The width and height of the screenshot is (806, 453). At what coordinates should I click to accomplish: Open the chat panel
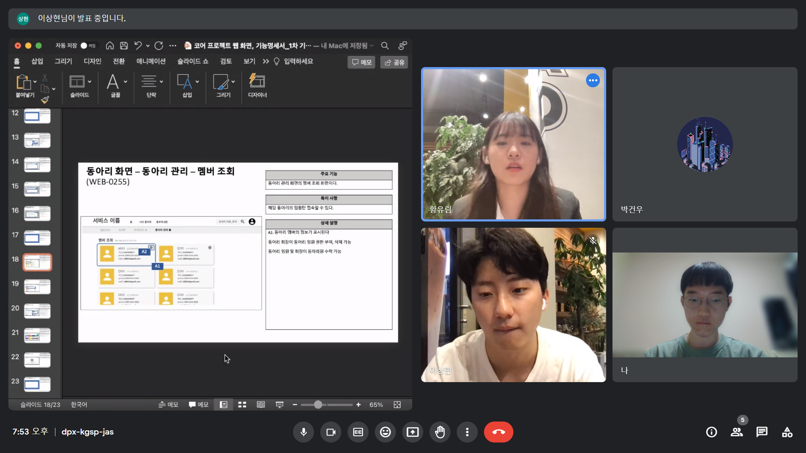click(x=762, y=432)
